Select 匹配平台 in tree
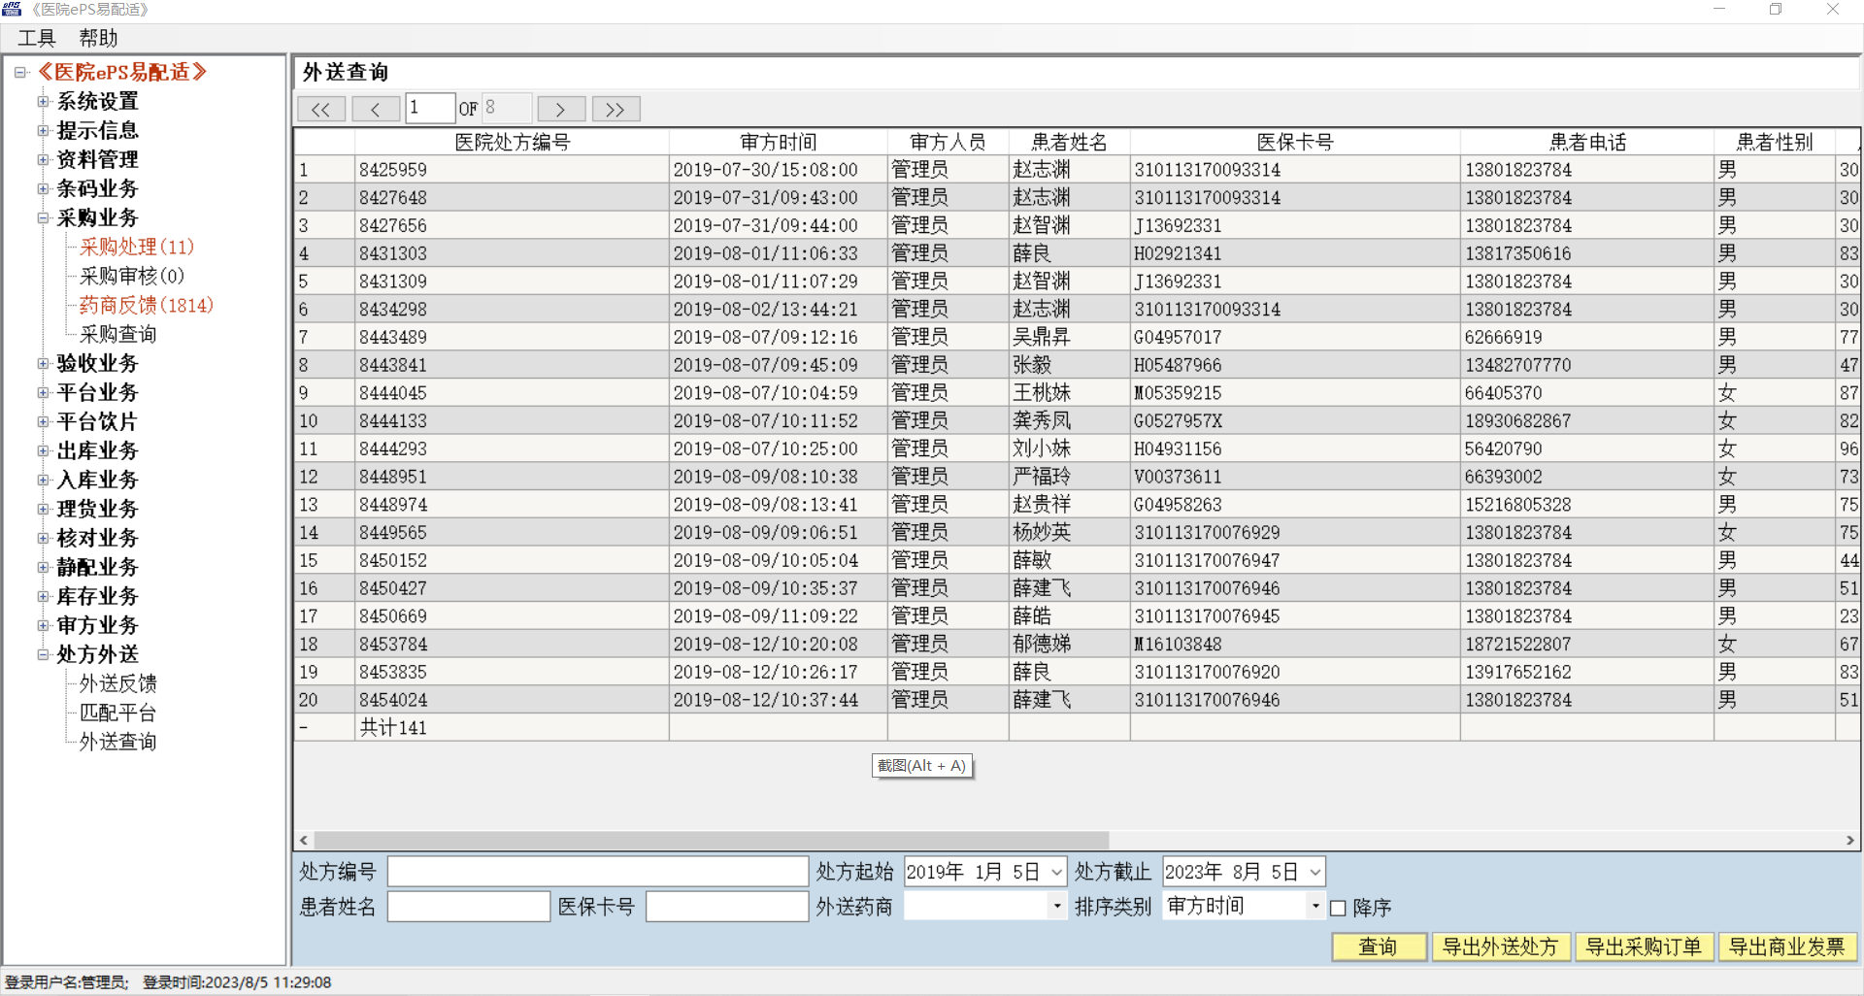 pyautogui.click(x=117, y=713)
